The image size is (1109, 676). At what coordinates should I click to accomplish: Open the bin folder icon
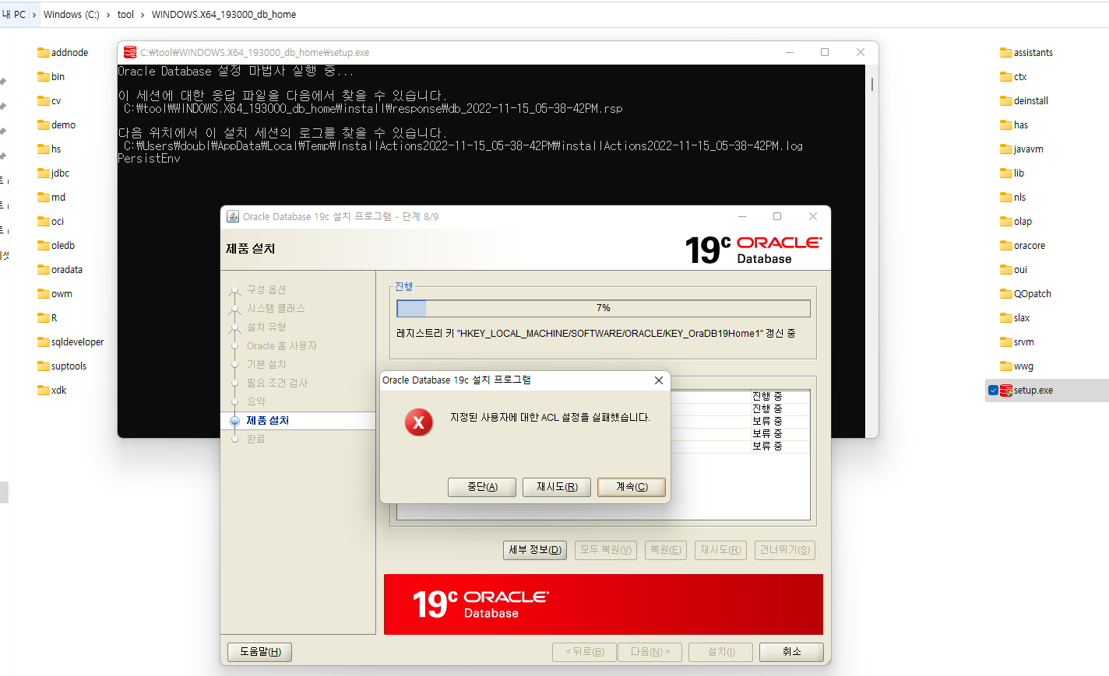point(44,77)
